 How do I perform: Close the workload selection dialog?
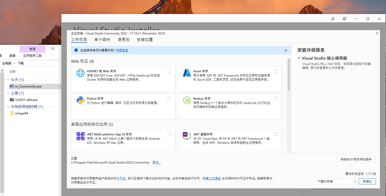pos(377,33)
